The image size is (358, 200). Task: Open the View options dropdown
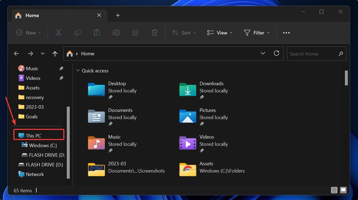click(220, 33)
